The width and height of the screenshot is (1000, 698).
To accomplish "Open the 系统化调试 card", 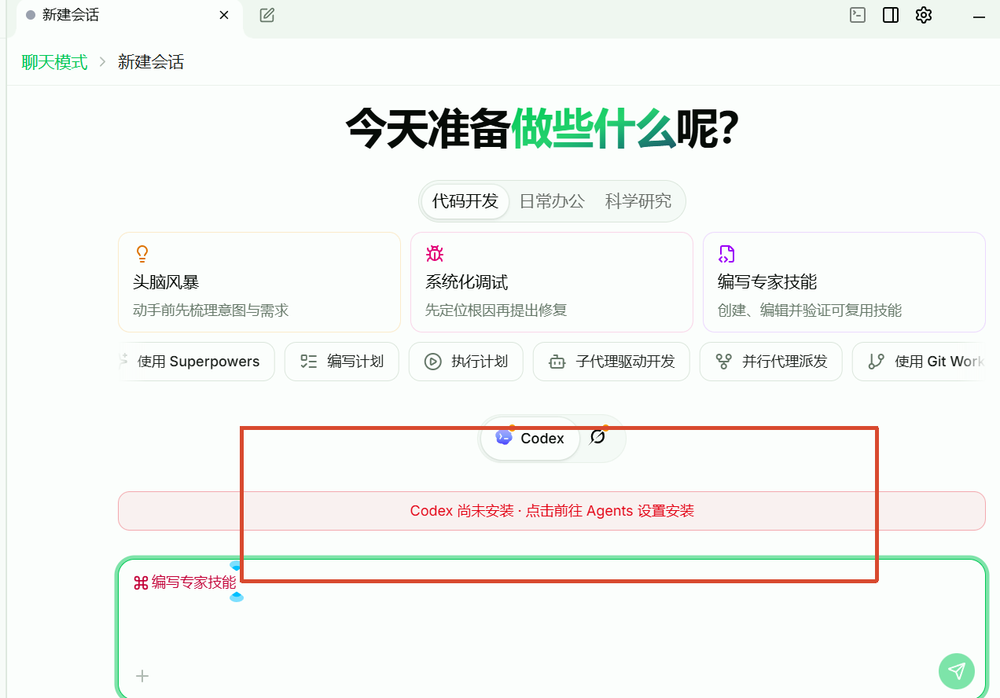I will [552, 282].
